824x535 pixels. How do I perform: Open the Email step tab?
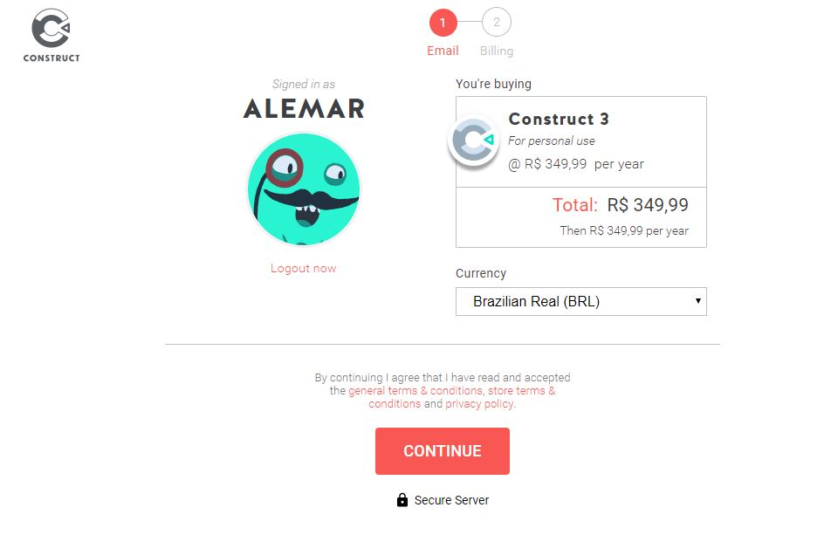pos(443,51)
